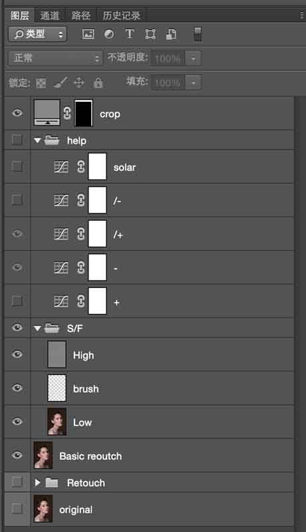Lock position move icon
The image size is (306, 532).
(78, 82)
